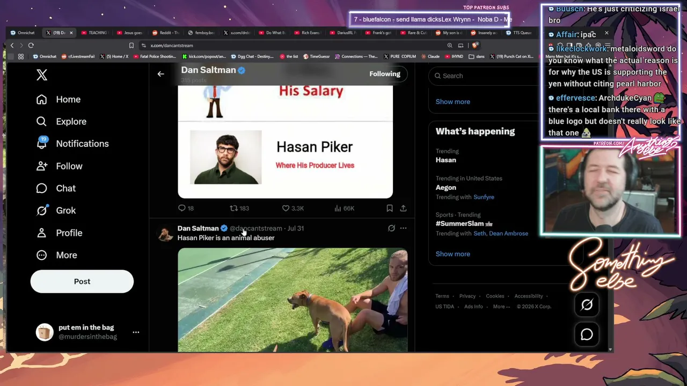The height and width of the screenshot is (386, 687).
Task: Open the Jul 31 post timestamp
Action: 296,228
